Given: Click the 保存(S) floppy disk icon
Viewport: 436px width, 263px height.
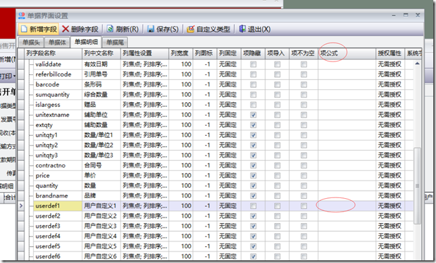Looking at the screenshot, I should (151, 29).
